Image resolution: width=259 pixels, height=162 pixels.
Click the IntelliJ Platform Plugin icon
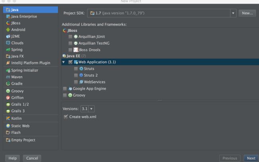coord(8,63)
